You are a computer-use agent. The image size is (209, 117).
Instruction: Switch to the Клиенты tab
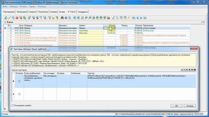point(32,12)
